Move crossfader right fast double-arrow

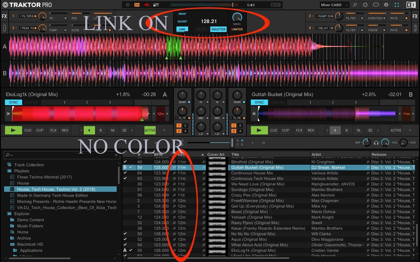point(263,143)
